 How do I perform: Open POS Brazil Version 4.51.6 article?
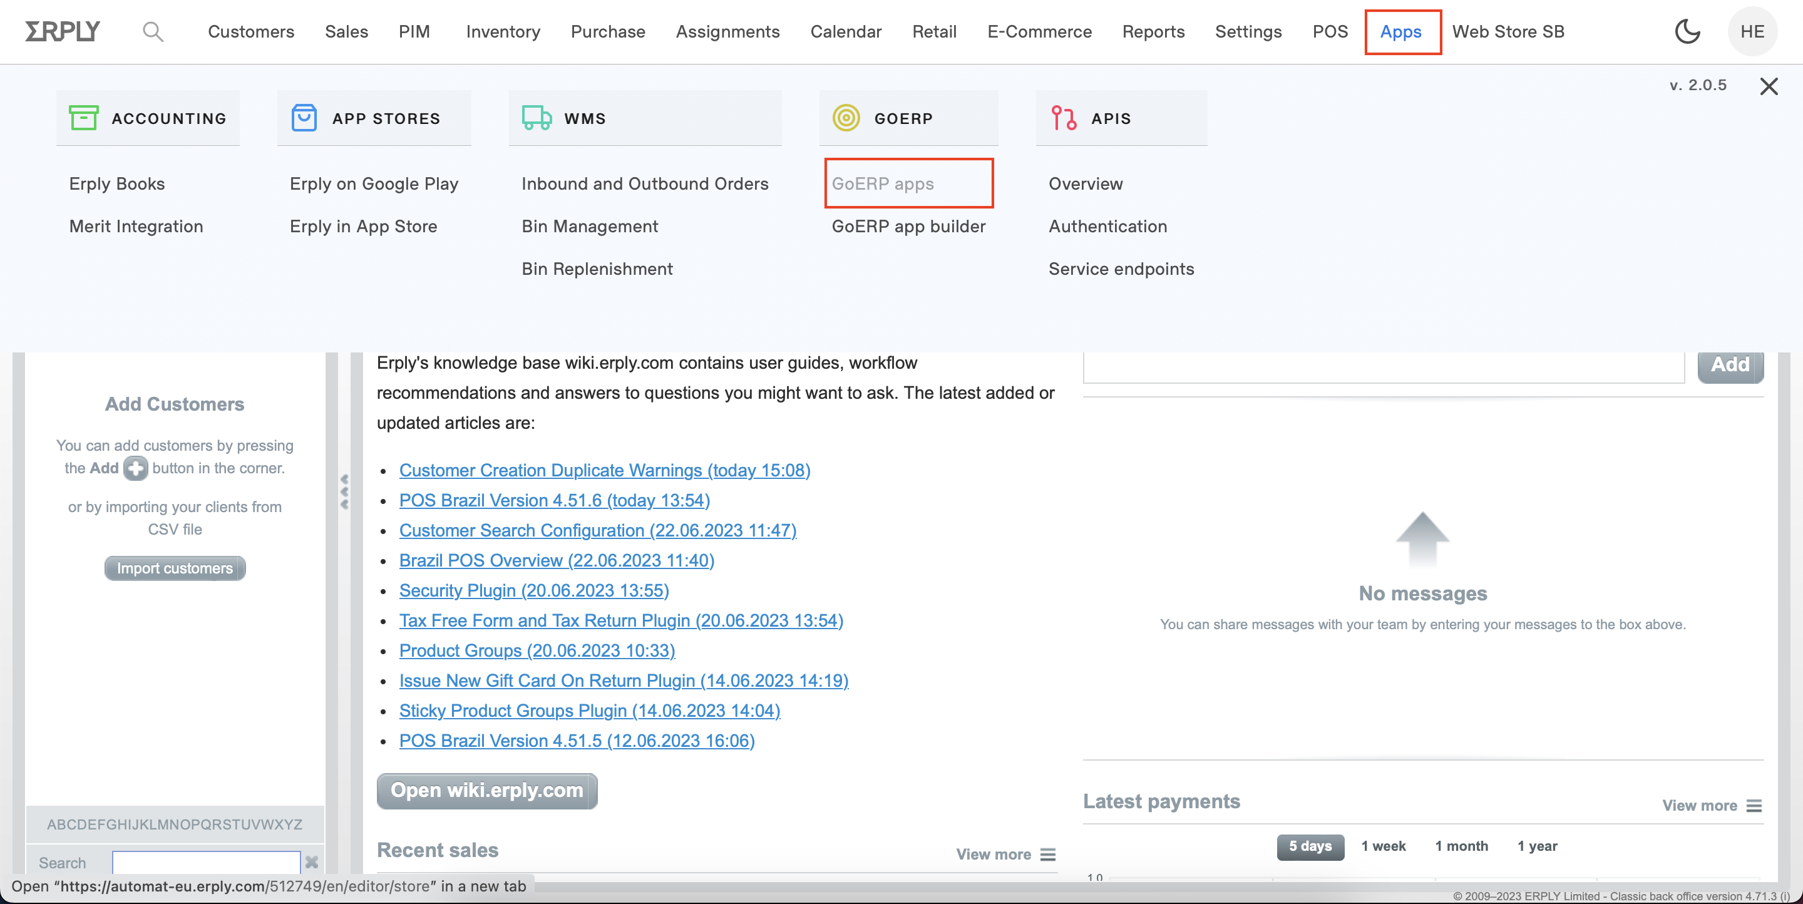click(553, 500)
